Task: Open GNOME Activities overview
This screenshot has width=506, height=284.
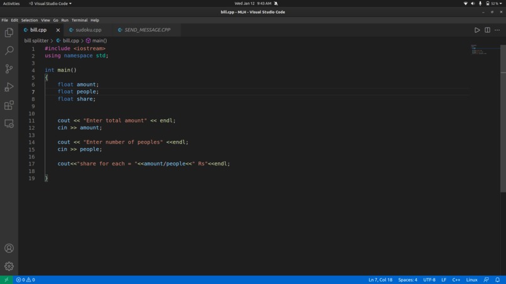Action: click(x=11, y=4)
